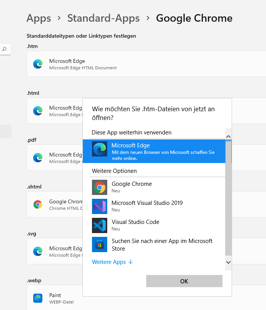Screen dimensions: 266x310
Task: Click the Diese App weiterhin verwenden heading
Action: click(132, 133)
